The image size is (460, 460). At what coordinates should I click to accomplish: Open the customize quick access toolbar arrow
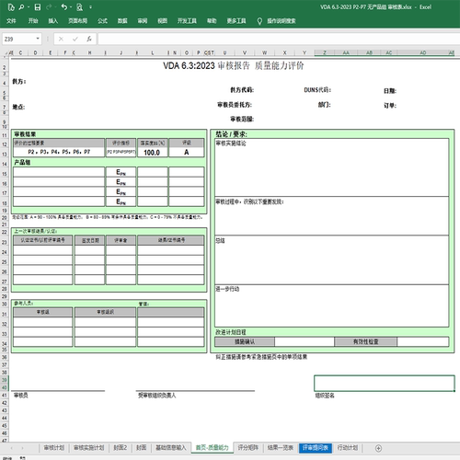coord(90,7)
